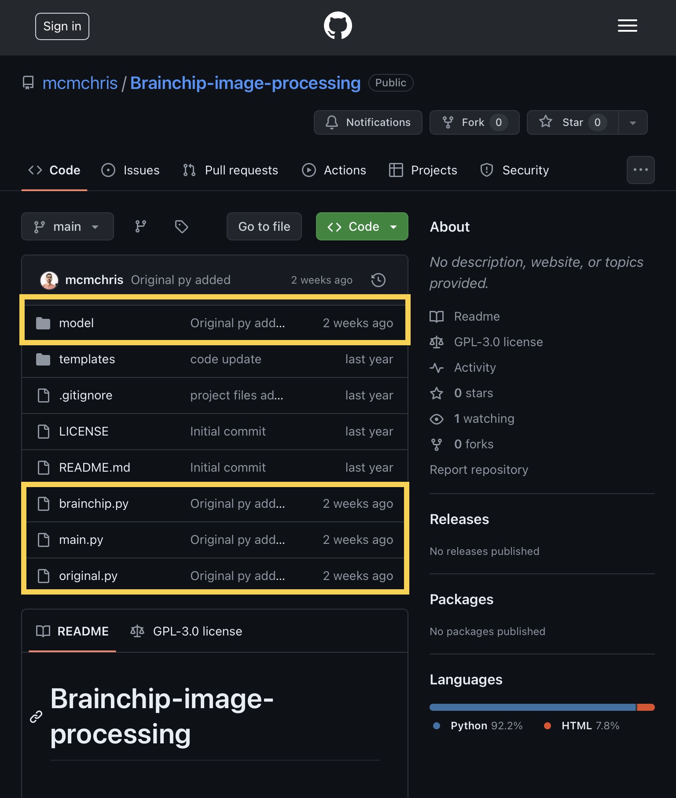This screenshot has width=676, height=798.
Task: Click the templates folder icon
Action: [43, 359]
